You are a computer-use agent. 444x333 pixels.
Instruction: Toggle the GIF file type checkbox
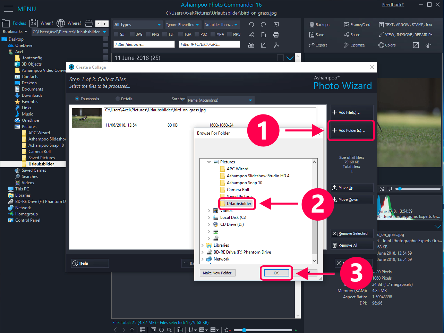click(116, 34)
